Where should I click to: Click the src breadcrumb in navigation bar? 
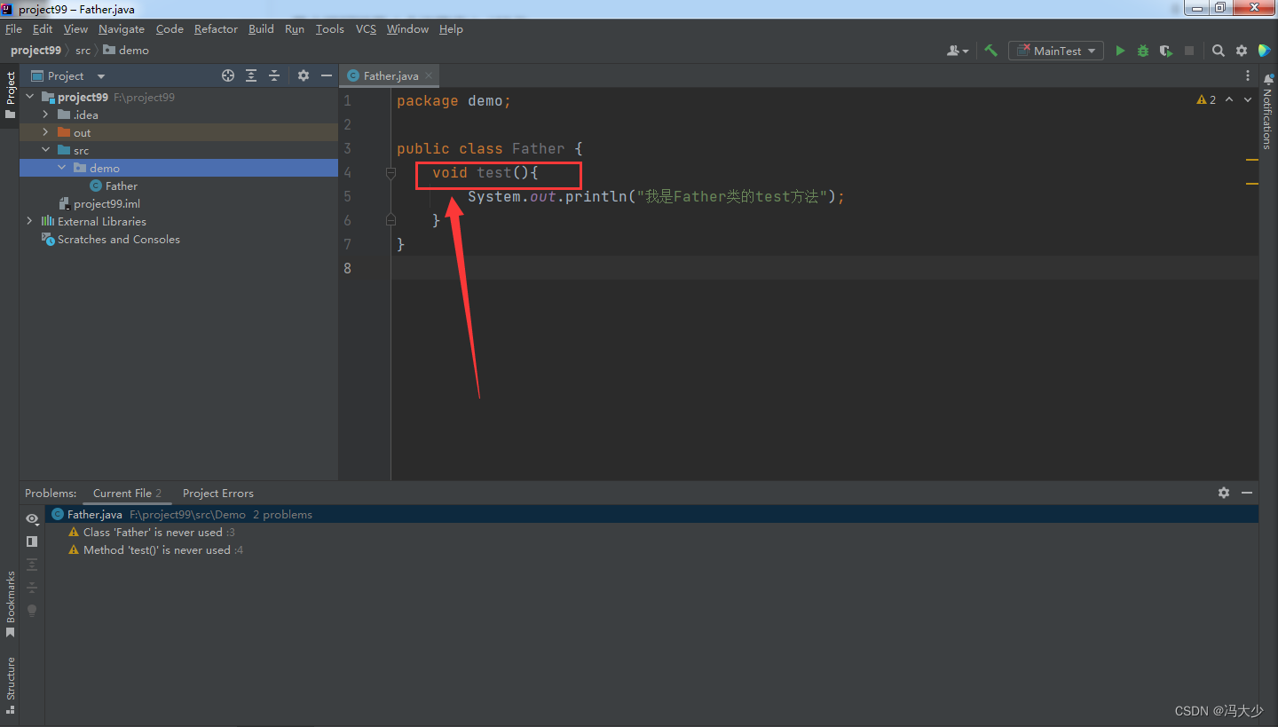83,51
